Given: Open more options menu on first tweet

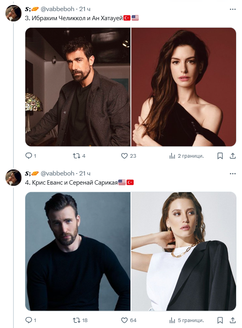Looking at the screenshot, I should tap(233, 9).
